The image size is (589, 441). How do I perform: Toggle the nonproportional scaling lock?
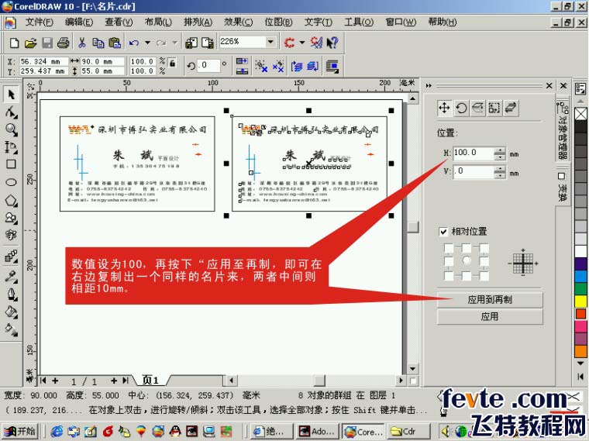pos(172,63)
